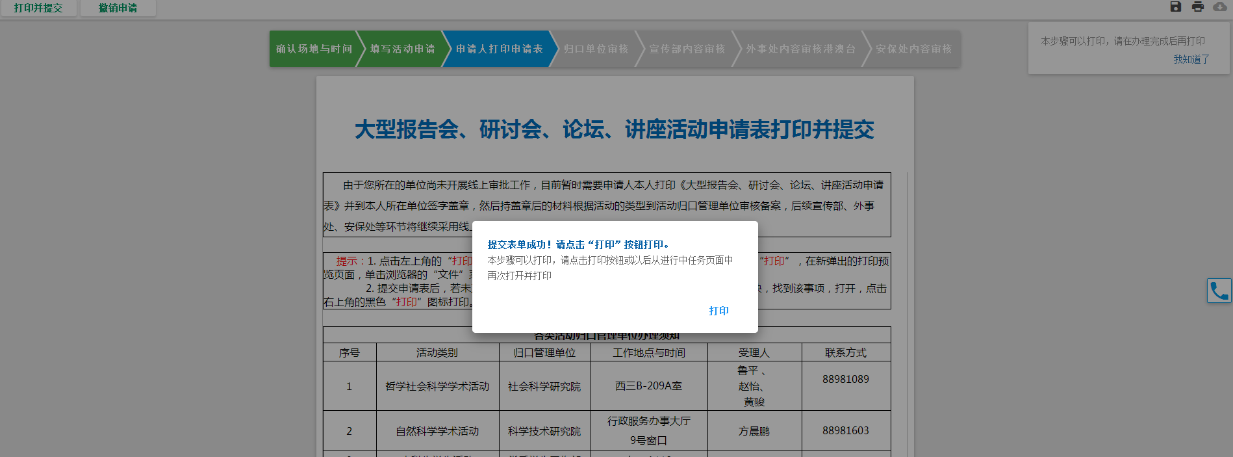Select the 确认场地与时间 step
The width and height of the screenshot is (1233, 457).
(313, 49)
